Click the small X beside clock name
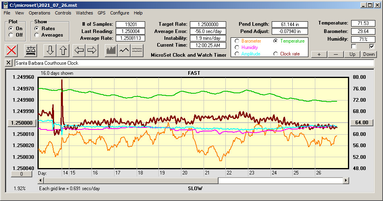The height and width of the screenshot is (201, 383). 8,63
